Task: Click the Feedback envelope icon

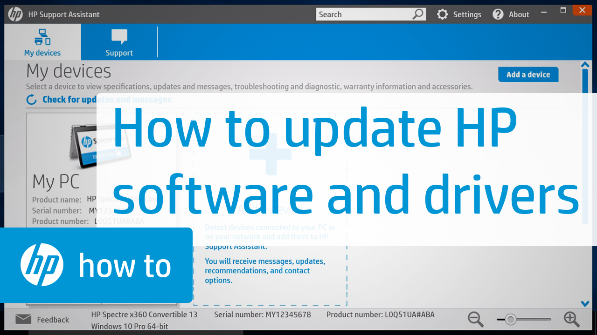Action: click(23, 319)
